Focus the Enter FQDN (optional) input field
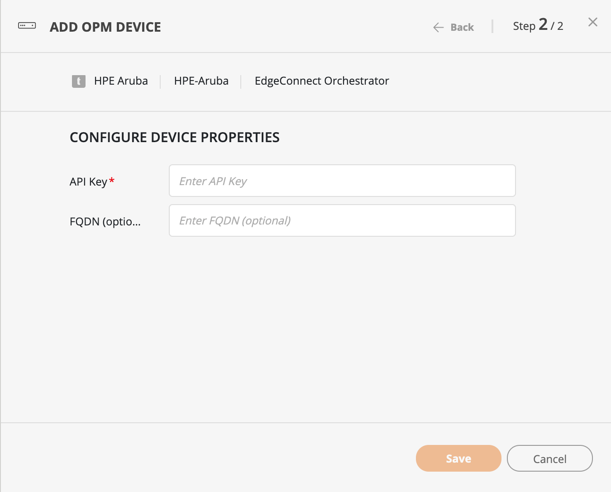Image resolution: width=611 pixels, height=492 pixels. 342,221
